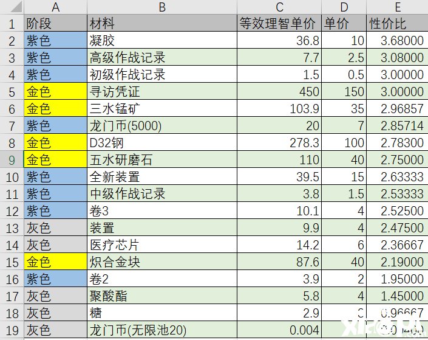Click the 1.95000 ratio cell

coord(398,279)
